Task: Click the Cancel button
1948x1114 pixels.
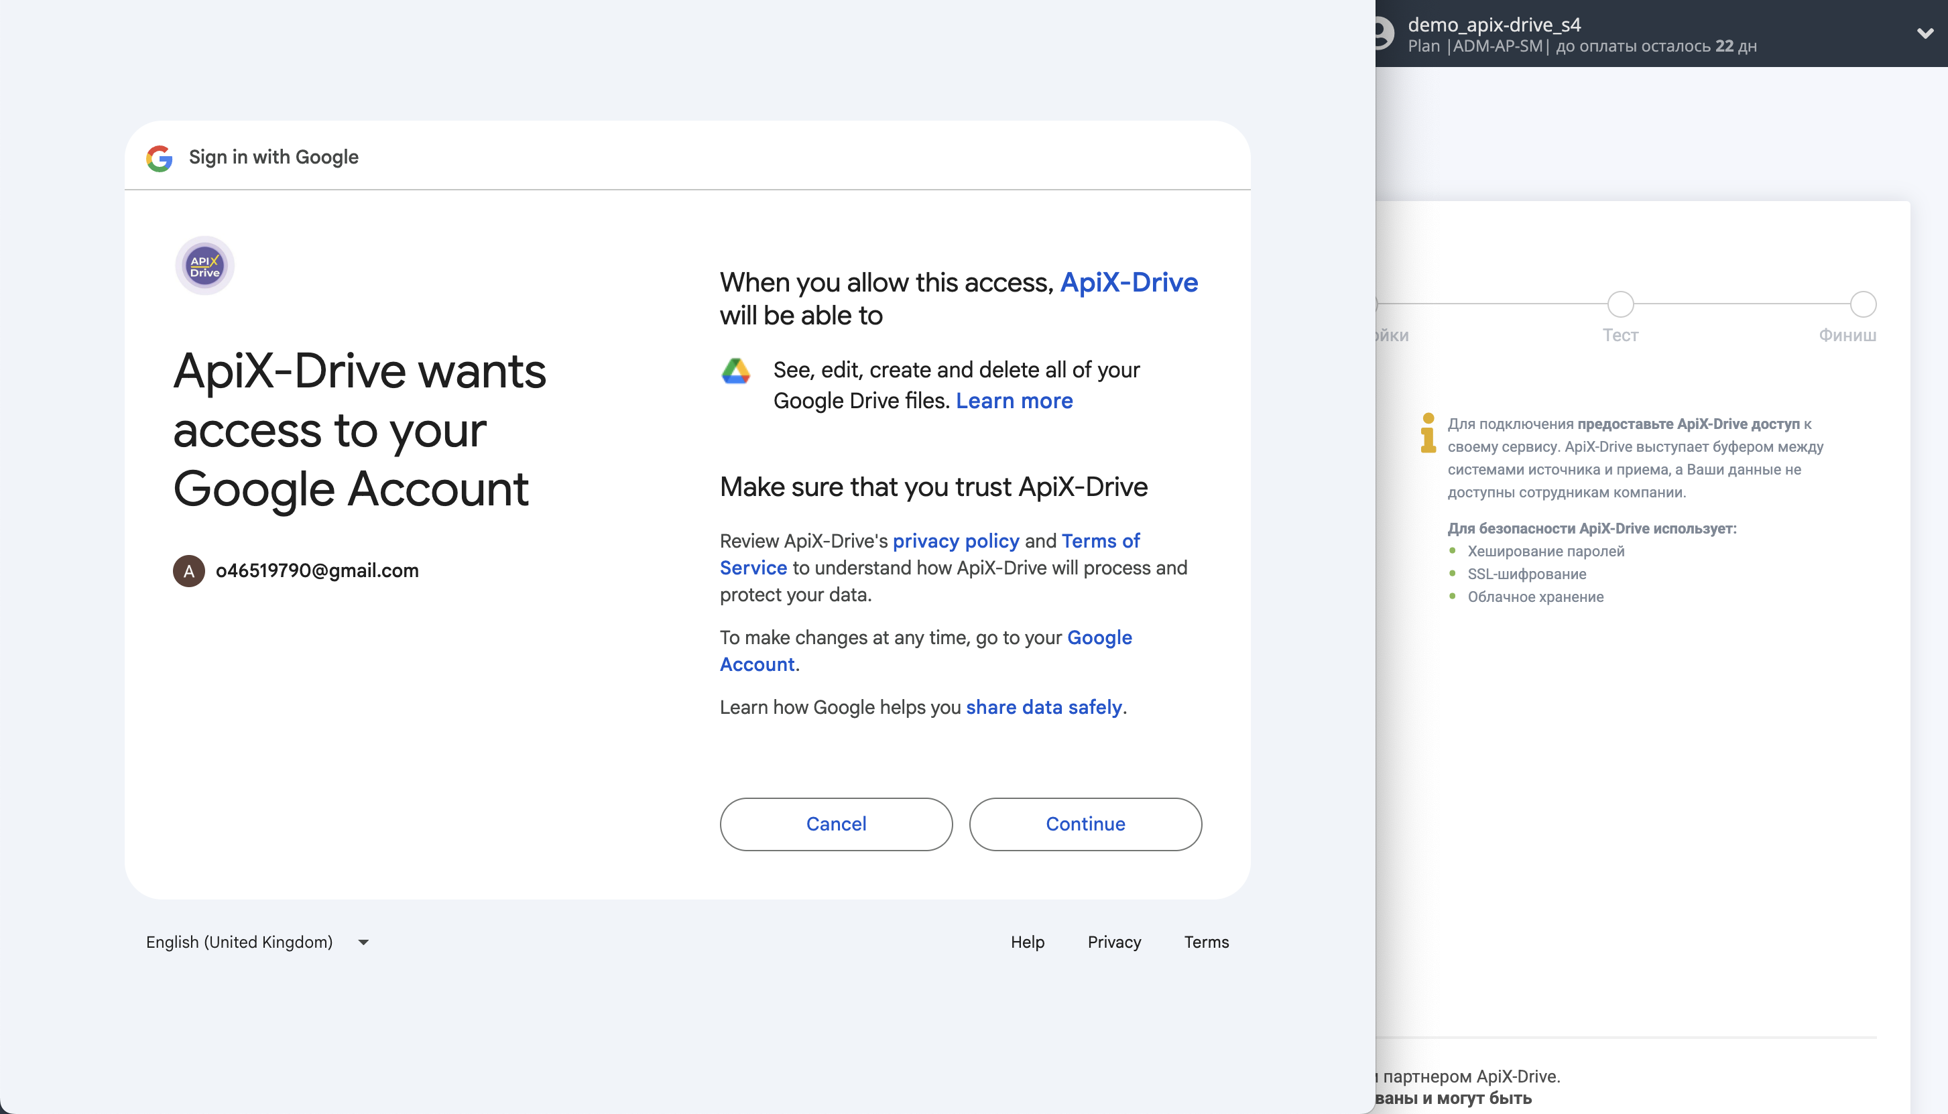Action: click(x=837, y=824)
